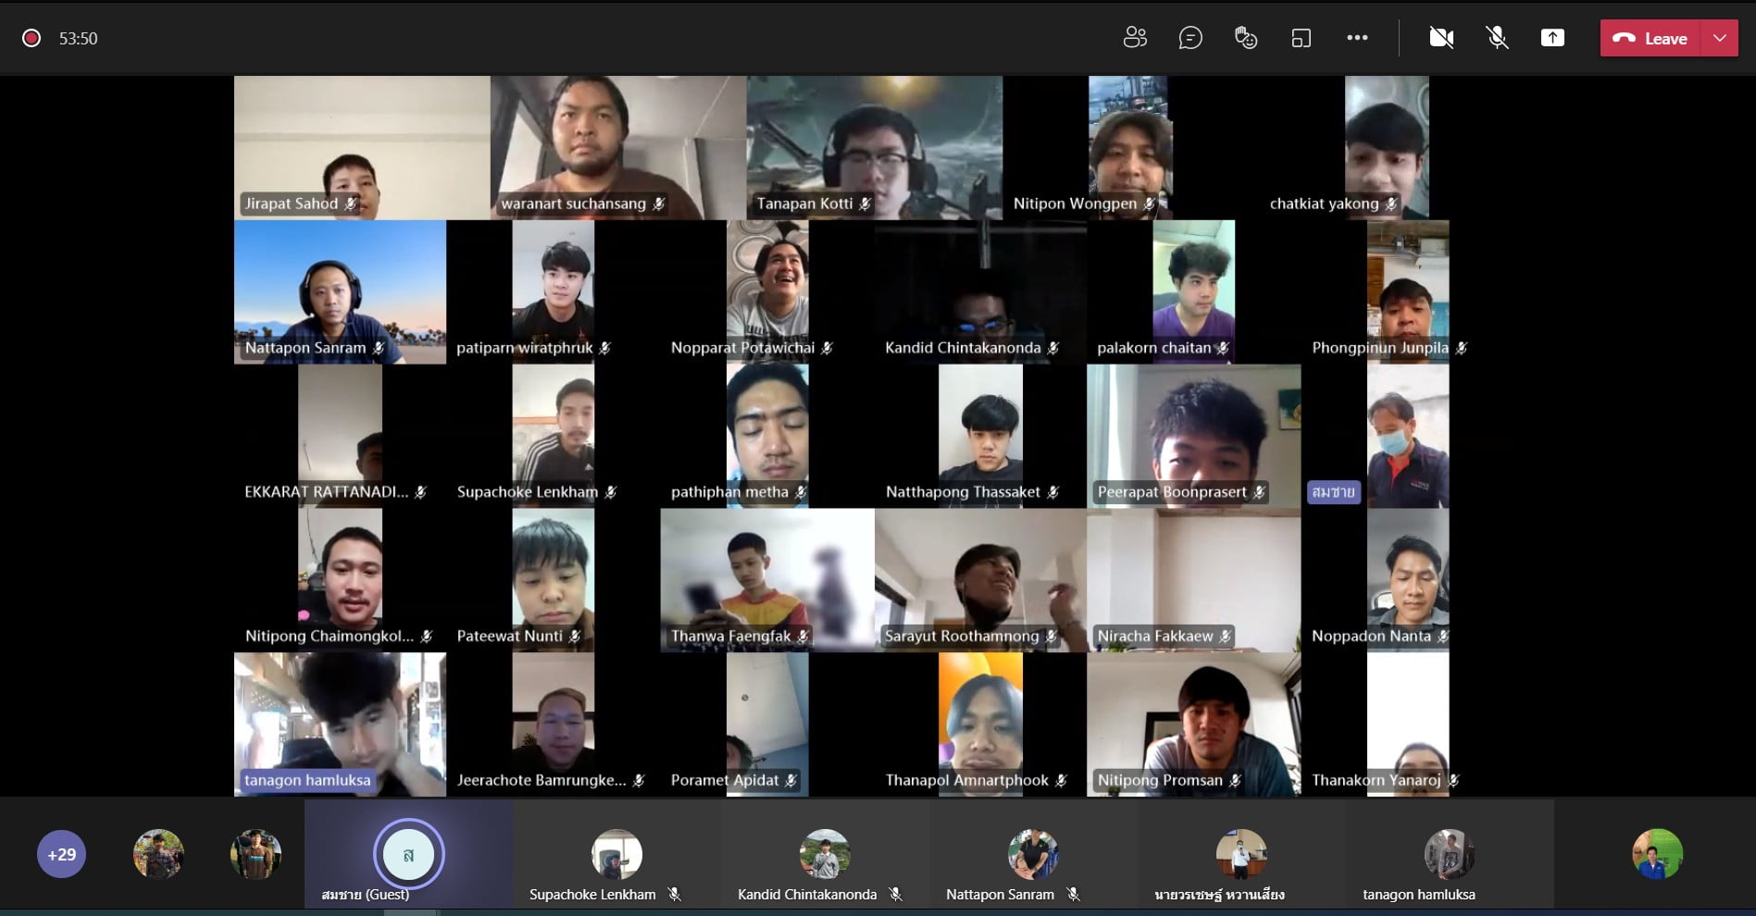This screenshot has width=1756, height=916.
Task: Select Peerapat Boonprasert video tile
Action: pos(1194,436)
